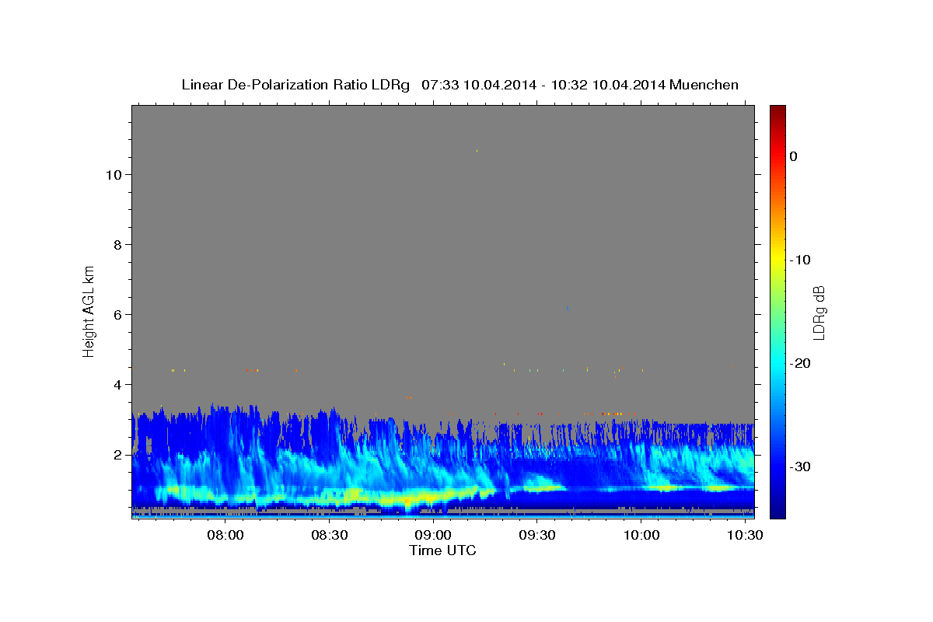Click the colorbar label 'LDRg dB'

(819, 312)
